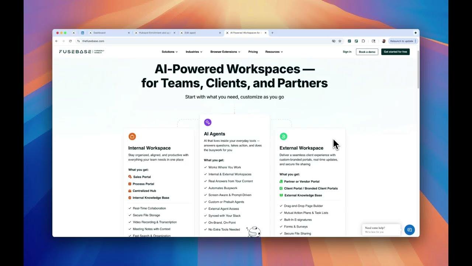Screen dimensions: 472x266
Task: Click the orange Internal Workspace icon
Action: pos(132,136)
